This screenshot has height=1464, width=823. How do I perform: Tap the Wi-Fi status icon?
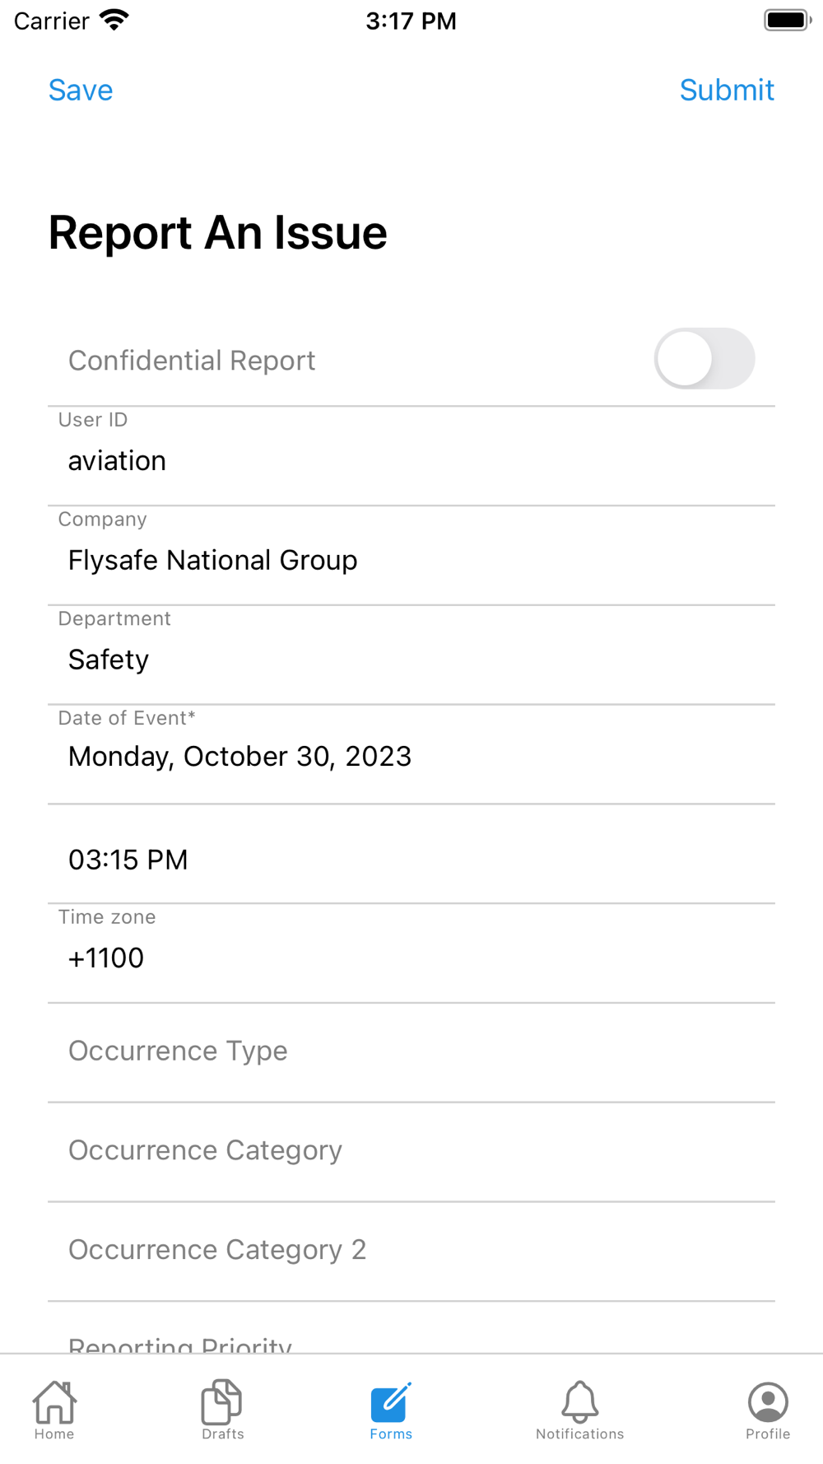click(114, 21)
